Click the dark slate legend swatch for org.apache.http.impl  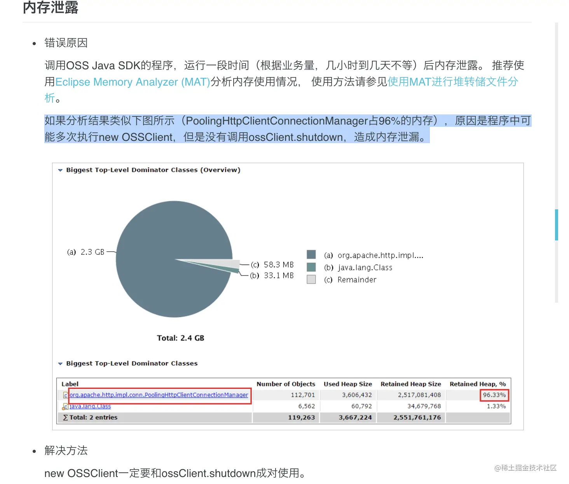[311, 255]
